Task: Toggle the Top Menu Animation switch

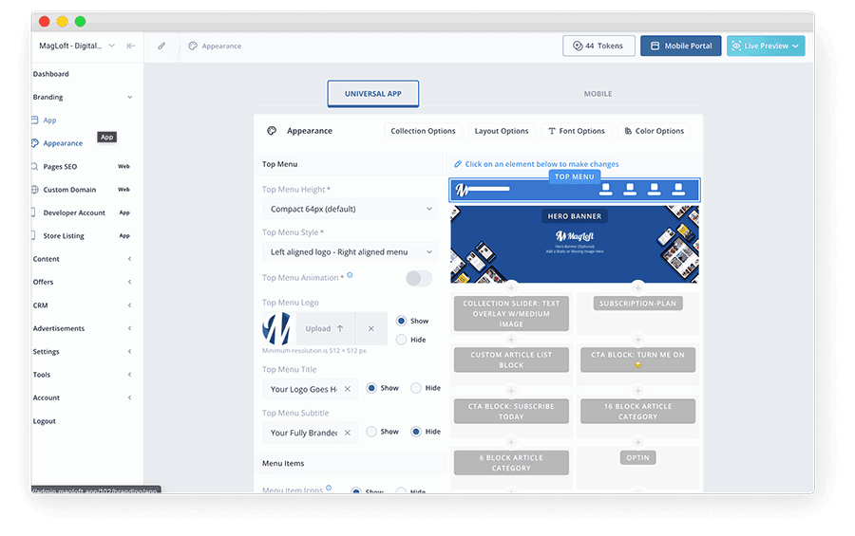Action: click(x=418, y=278)
